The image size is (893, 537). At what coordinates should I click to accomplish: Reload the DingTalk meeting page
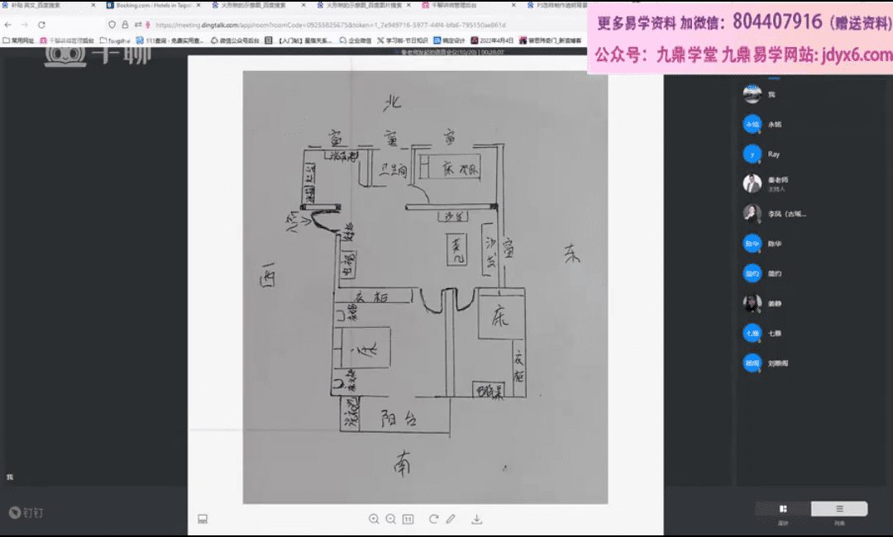(41, 25)
